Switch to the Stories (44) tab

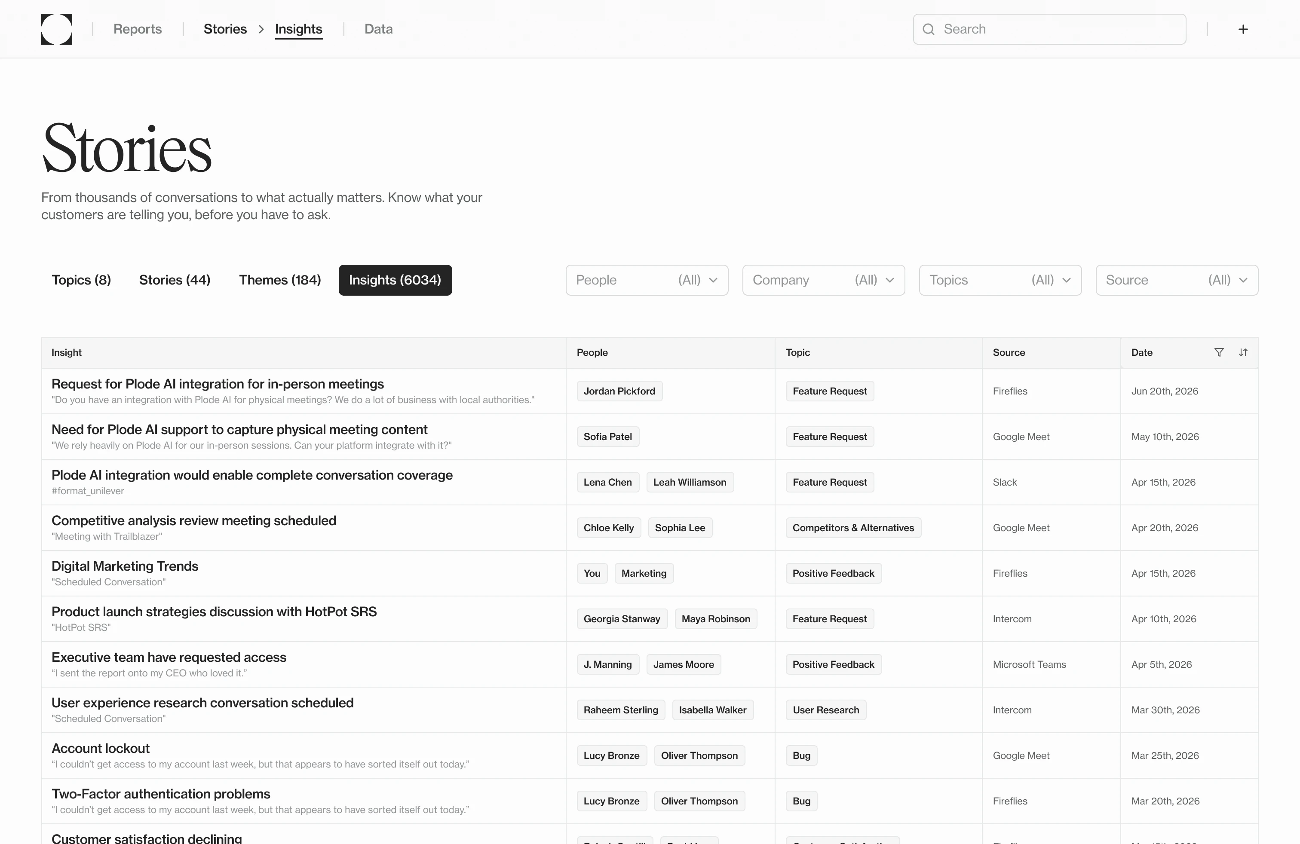175,280
